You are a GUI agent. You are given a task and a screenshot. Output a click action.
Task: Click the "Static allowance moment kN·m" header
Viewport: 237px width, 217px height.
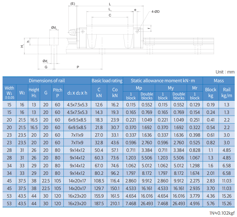click(x=163, y=81)
